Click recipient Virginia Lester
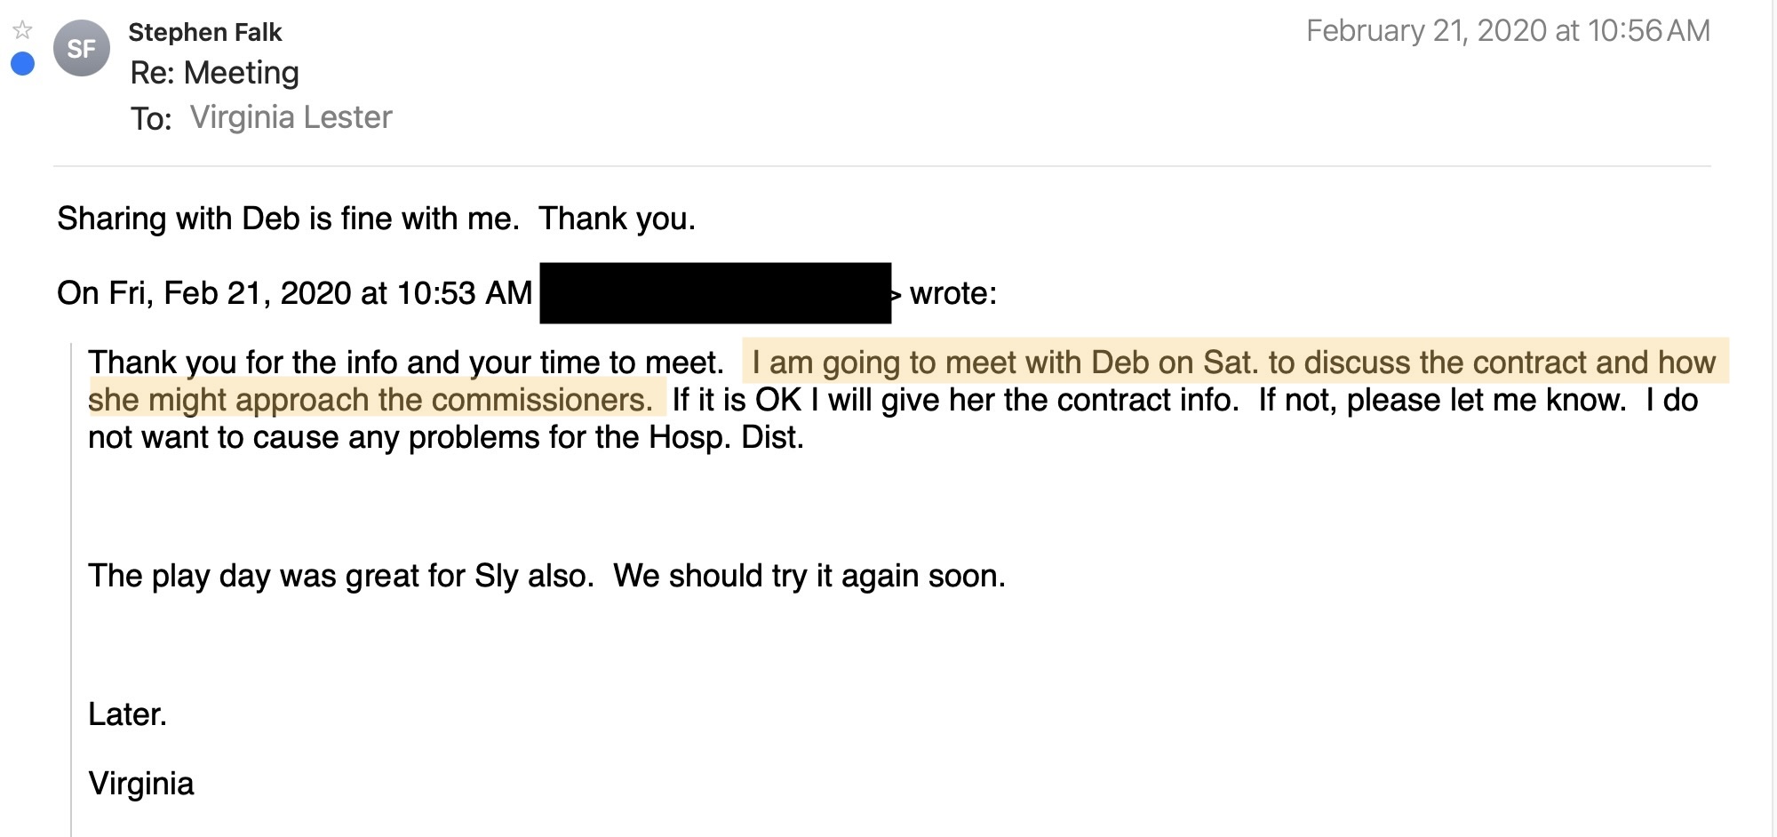This screenshot has height=837, width=1777. [x=291, y=117]
